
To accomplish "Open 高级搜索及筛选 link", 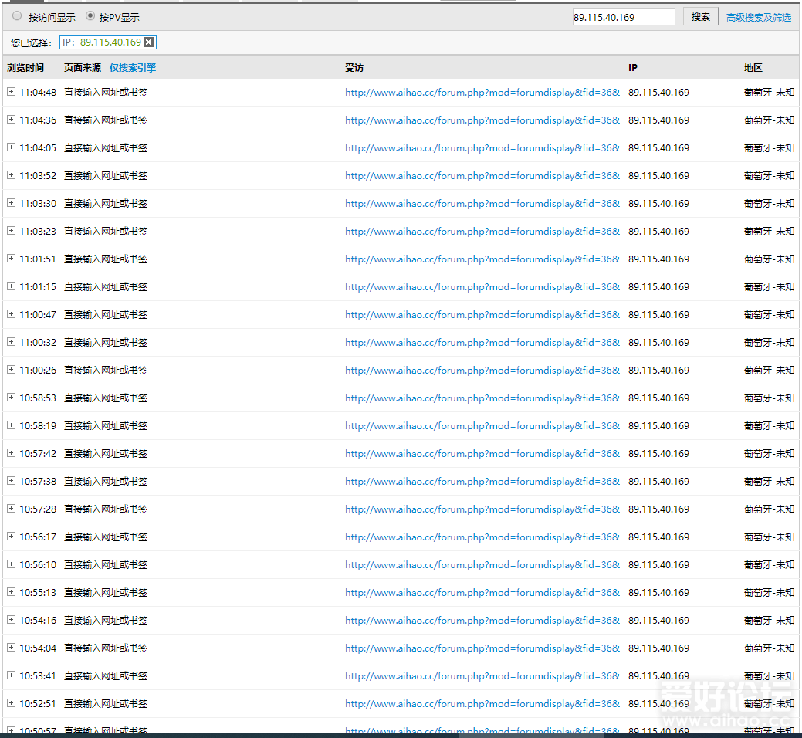I will (x=758, y=17).
